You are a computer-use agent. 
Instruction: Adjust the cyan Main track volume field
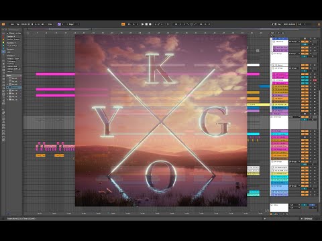(305, 205)
